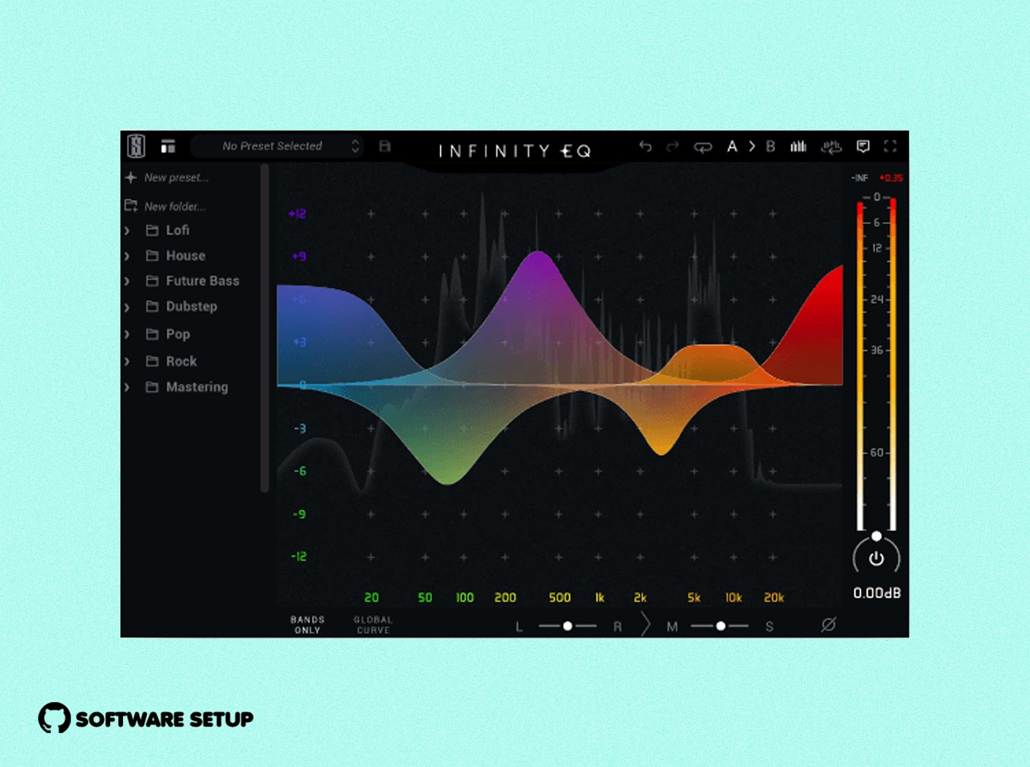Create a New folder

pyautogui.click(x=174, y=207)
